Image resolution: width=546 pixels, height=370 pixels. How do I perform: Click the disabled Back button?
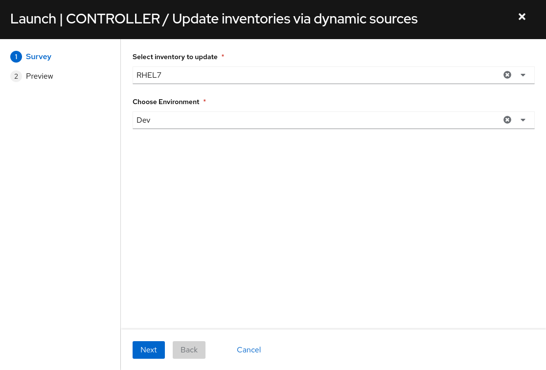189,350
